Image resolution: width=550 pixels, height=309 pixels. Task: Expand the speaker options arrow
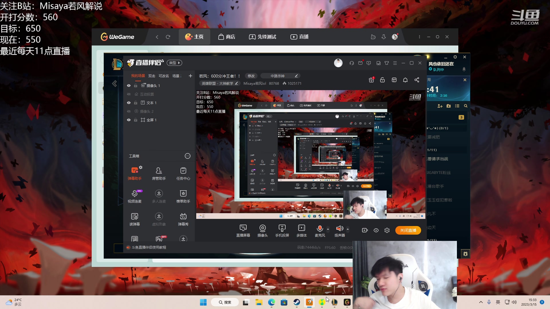click(x=348, y=229)
